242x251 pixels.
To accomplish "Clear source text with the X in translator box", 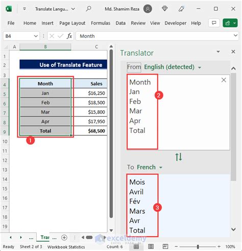I will click(x=224, y=80).
